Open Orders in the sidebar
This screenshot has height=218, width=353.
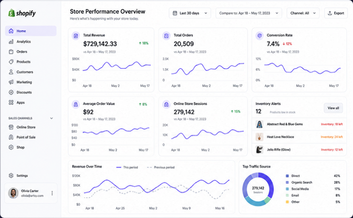click(30, 52)
